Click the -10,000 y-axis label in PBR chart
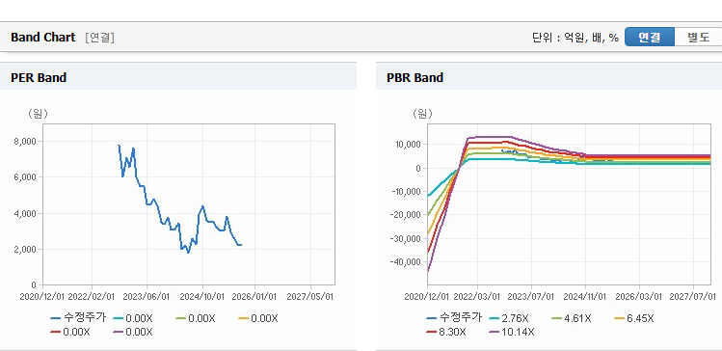This screenshot has width=722, height=351. pyautogui.click(x=407, y=192)
